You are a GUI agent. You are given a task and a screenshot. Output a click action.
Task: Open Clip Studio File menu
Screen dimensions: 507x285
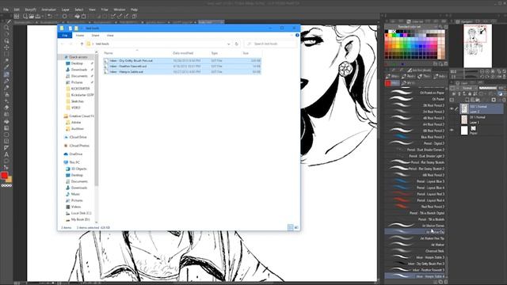6,9
